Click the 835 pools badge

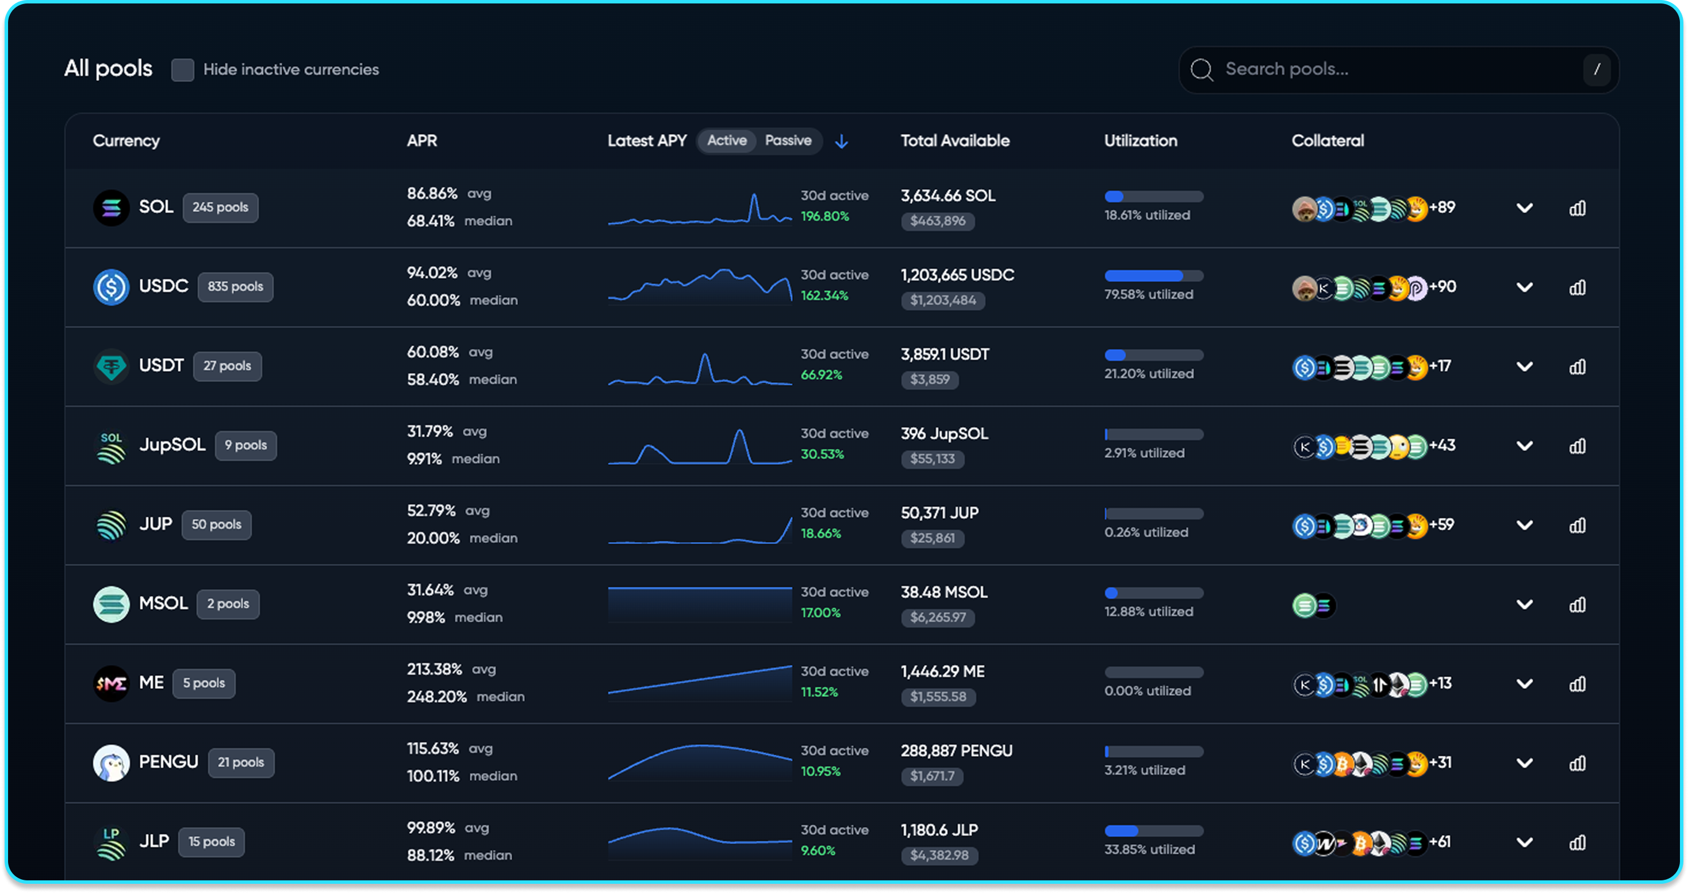[235, 287]
